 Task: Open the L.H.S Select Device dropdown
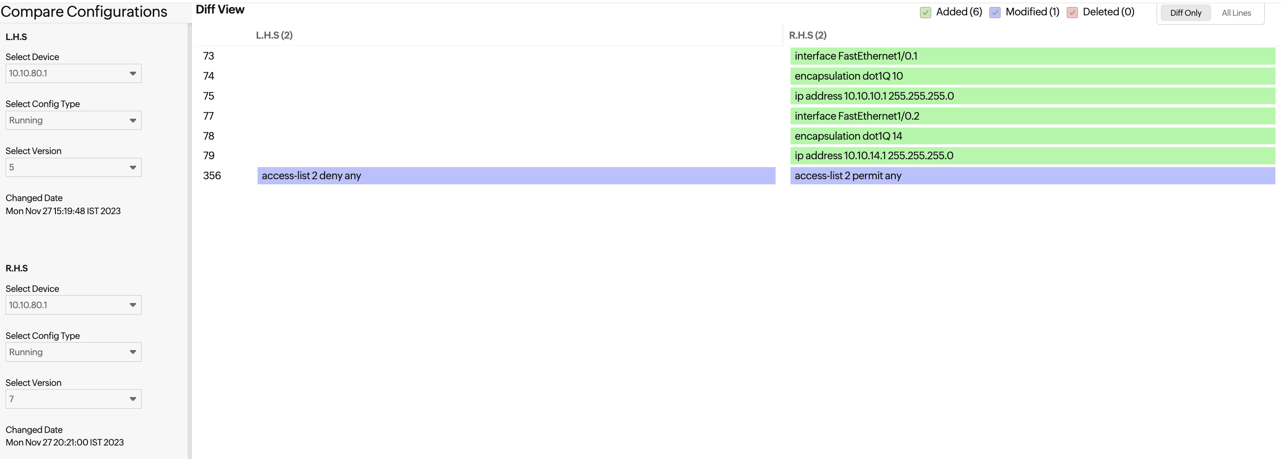coord(73,74)
